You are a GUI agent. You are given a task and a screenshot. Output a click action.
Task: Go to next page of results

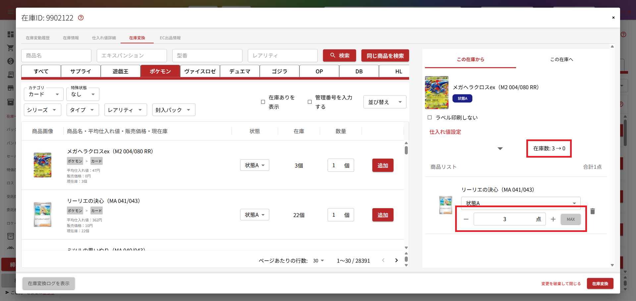tap(396, 261)
